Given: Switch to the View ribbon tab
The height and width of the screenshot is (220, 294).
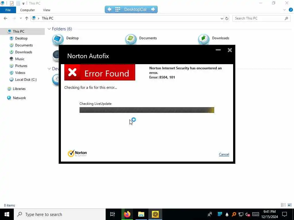Looking at the screenshot, I should tap(47, 10).
